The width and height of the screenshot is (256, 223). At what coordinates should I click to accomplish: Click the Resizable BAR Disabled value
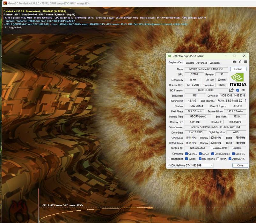tap(237, 148)
